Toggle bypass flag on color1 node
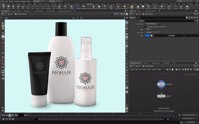 coord(158,96)
